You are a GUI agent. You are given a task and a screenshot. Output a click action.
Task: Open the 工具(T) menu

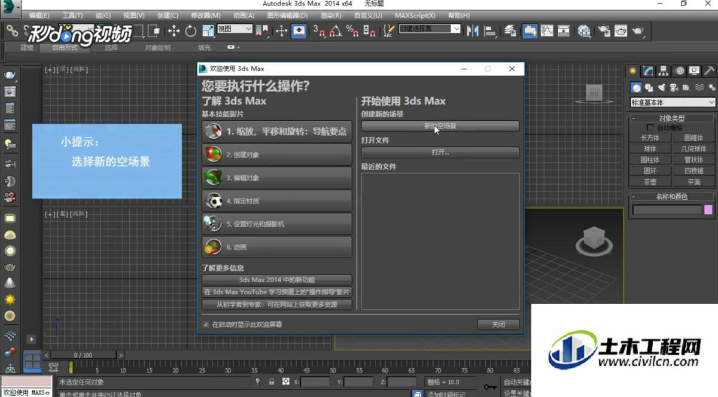(x=72, y=15)
